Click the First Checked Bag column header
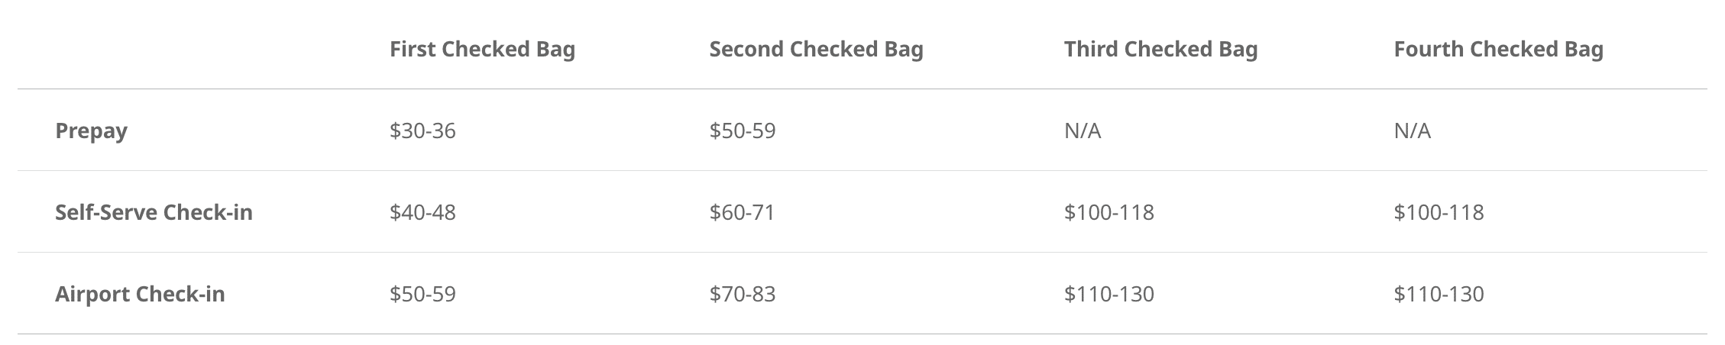This screenshot has width=1725, height=345. (x=482, y=50)
